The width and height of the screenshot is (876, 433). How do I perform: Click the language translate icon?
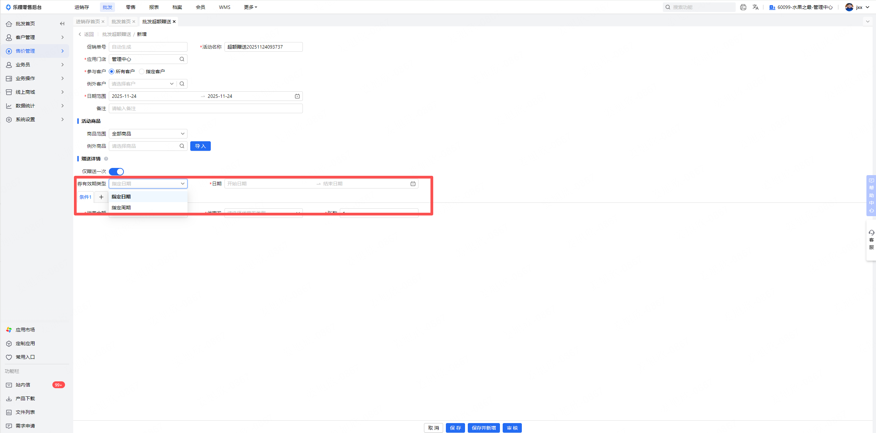[x=756, y=7]
